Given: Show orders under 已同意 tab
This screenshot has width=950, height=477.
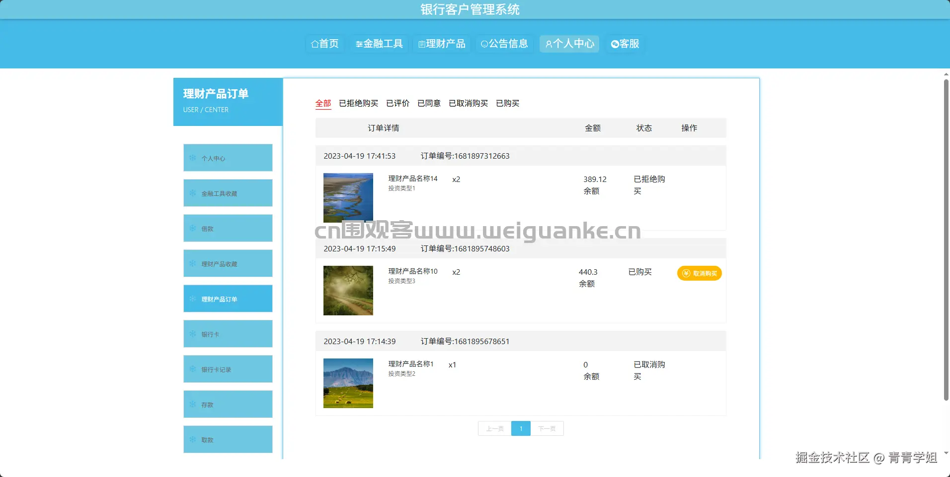Looking at the screenshot, I should 429,103.
